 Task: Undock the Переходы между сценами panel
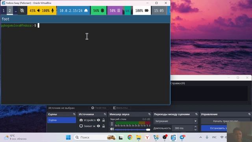click(196, 114)
